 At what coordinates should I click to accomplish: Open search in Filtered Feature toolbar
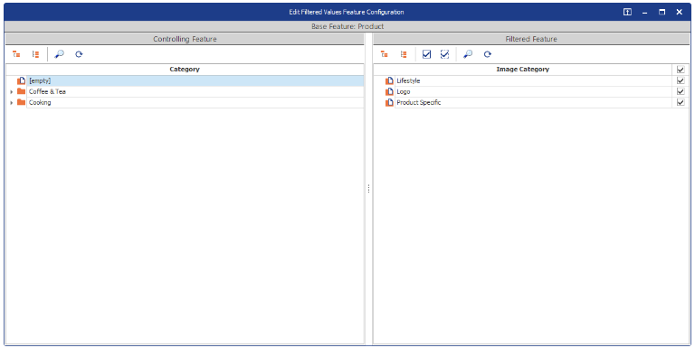468,54
